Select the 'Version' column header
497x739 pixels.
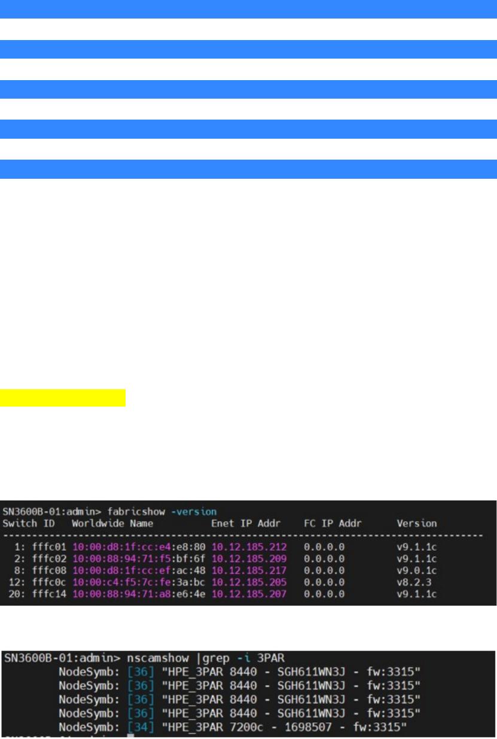click(417, 523)
